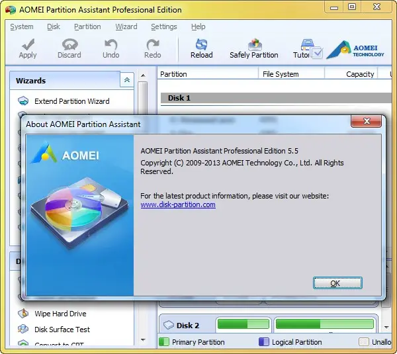Select Disk 2 first partition bar
Screen dimensions: 397x354
(243, 324)
